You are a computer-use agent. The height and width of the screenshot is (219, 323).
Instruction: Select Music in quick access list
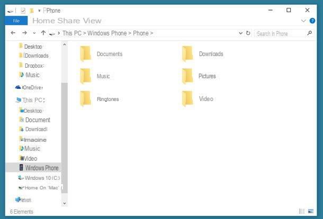click(29, 75)
